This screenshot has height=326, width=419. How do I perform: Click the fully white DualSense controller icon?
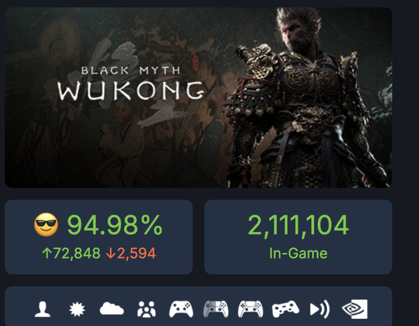pos(251,309)
